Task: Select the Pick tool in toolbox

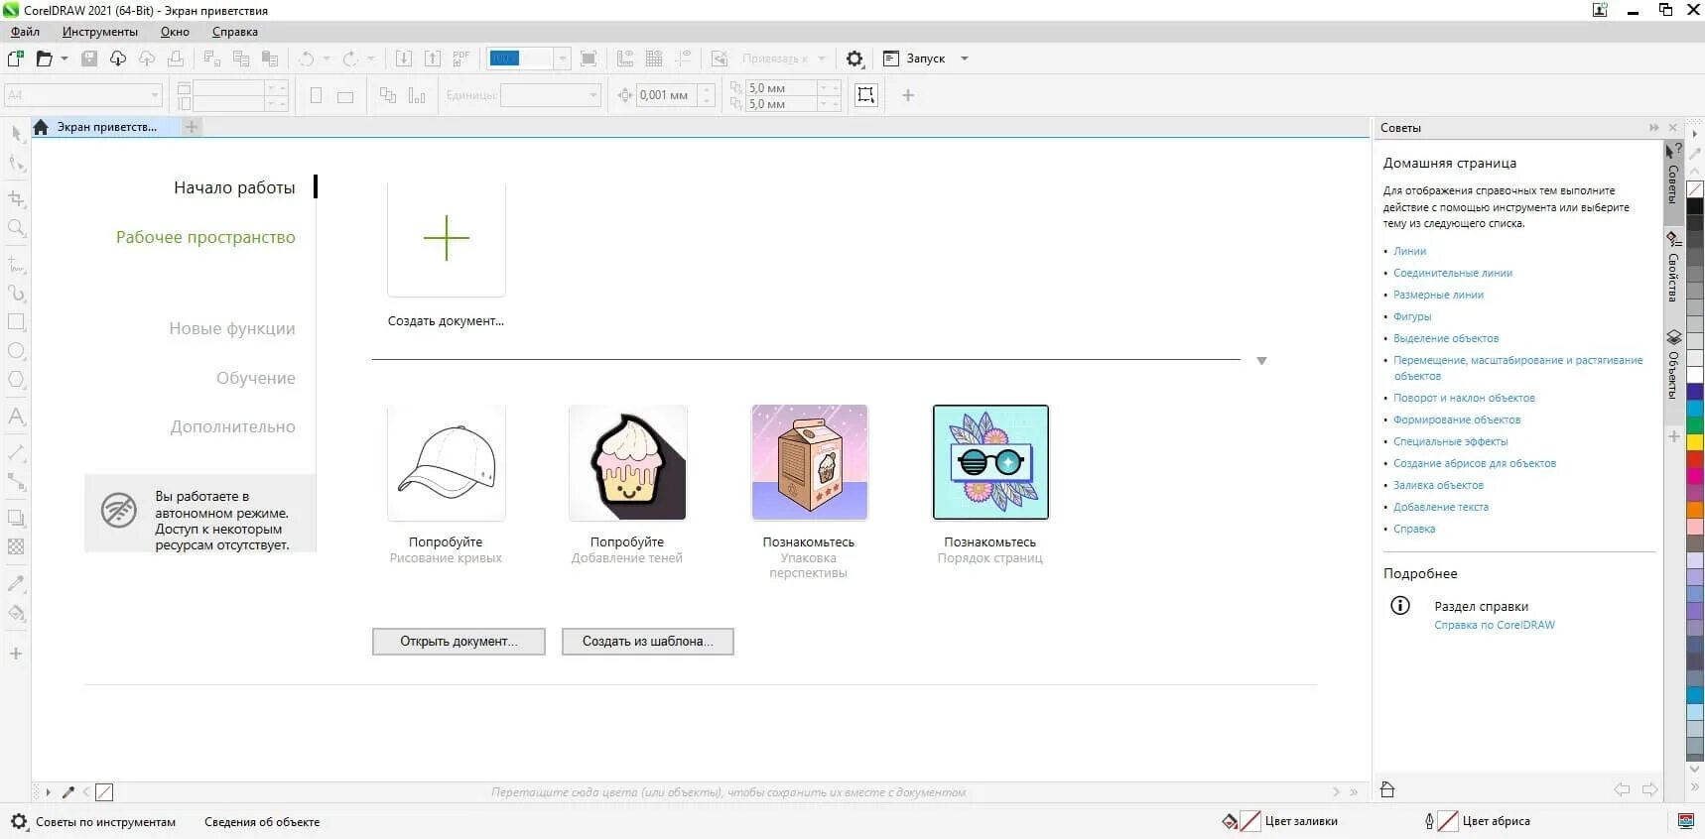Action: pos(16,133)
